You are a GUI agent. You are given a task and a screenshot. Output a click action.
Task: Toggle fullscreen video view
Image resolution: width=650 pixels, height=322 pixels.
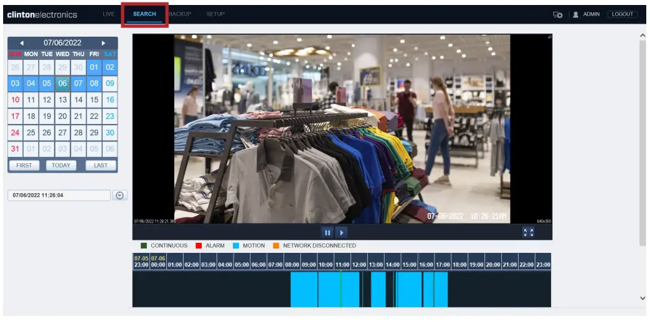point(528,232)
